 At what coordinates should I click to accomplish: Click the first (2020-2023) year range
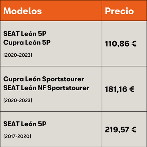(18, 55)
